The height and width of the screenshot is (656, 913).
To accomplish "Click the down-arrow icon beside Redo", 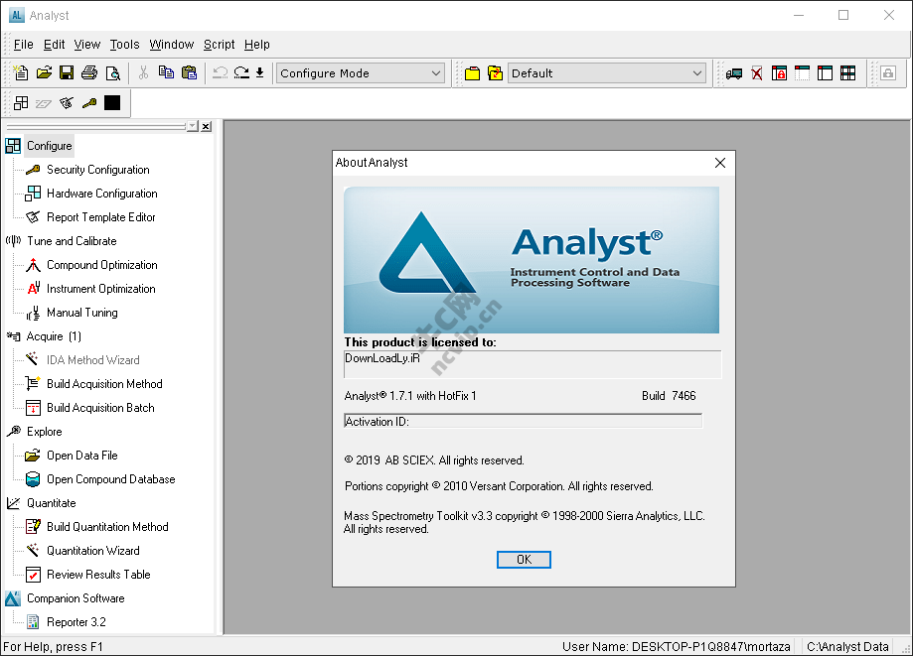I will tap(259, 72).
